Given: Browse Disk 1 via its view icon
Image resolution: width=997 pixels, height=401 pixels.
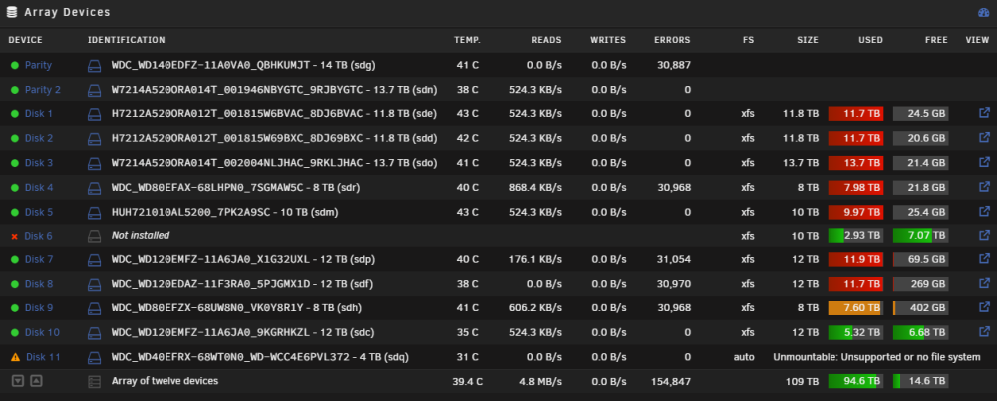Looking at the screenshot, I should coord(984,113).
